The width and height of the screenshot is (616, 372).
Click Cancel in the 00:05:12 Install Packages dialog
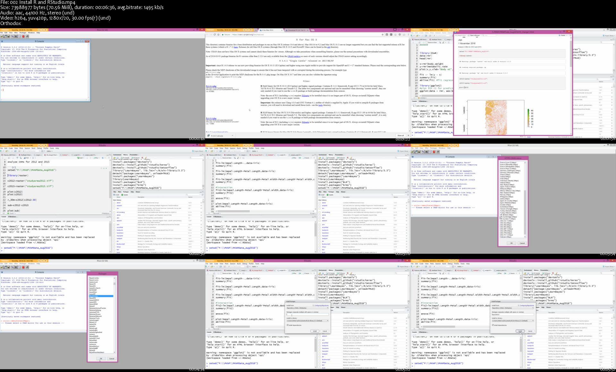324,331
